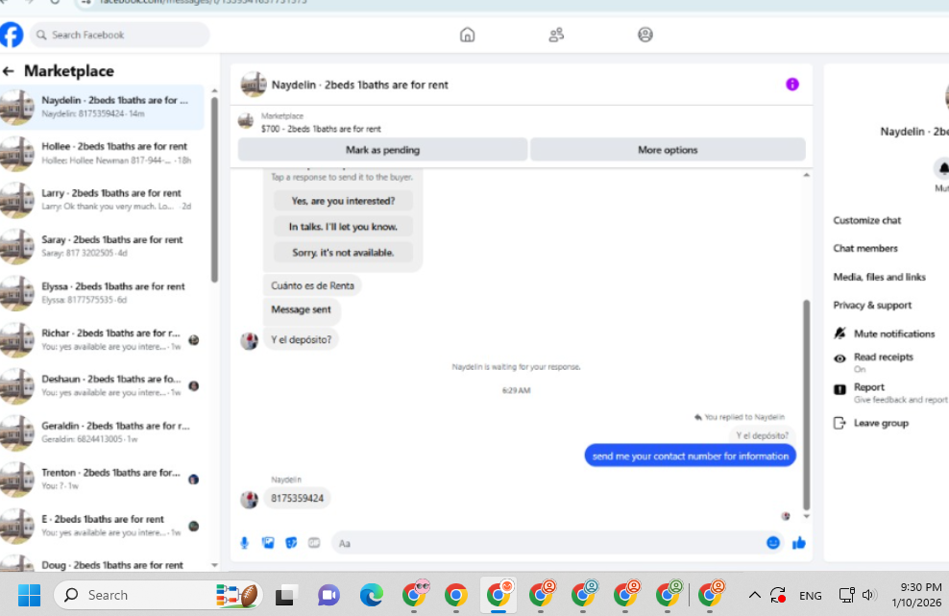Open the Windows Start menu
This screenshot has width=949, height=616.
coord(29,595)
